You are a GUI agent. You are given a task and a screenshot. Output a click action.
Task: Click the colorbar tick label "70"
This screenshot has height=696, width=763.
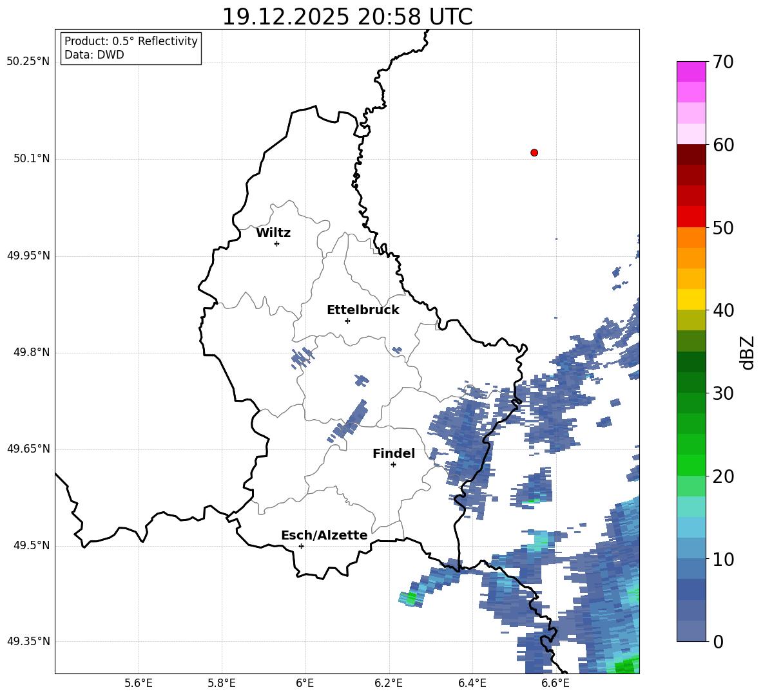click(x=723, y=62)
